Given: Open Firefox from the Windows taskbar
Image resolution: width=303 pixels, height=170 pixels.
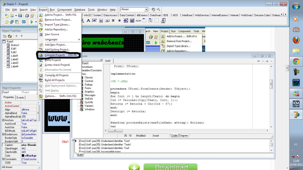Looking at the screenshot, I should (x=296, y=40).
